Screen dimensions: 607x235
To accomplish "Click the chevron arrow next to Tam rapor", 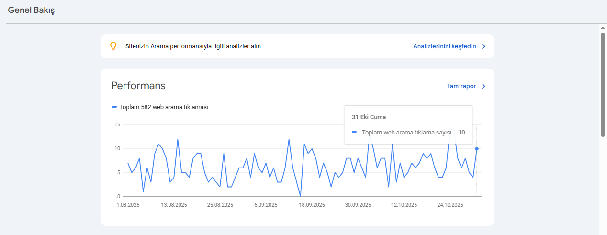I will (x=483, y=86).
